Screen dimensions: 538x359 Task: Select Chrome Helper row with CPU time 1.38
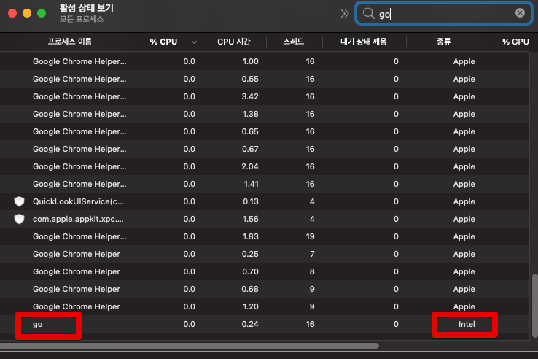[x=264, y=114]
